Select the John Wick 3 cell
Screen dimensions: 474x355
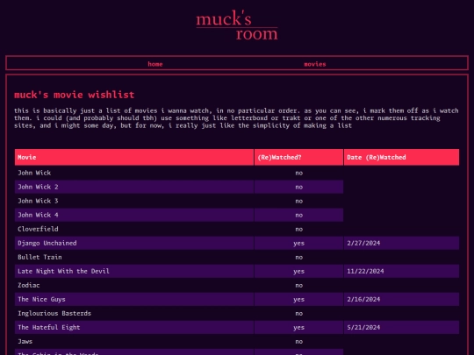pos(134,201)
